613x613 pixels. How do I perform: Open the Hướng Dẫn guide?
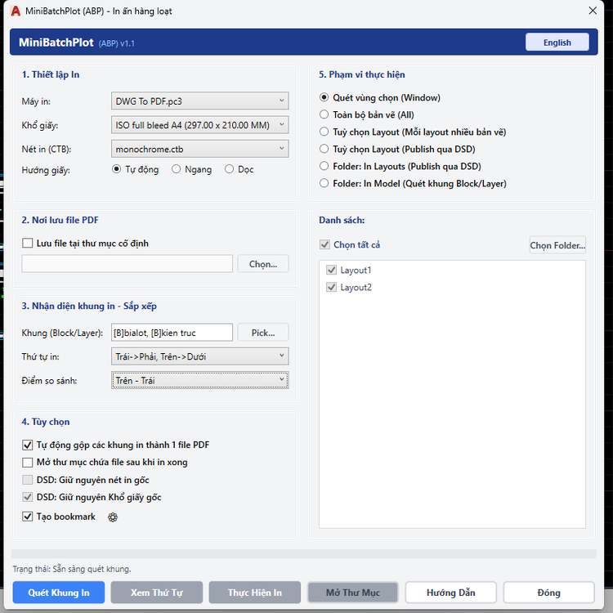450,593
